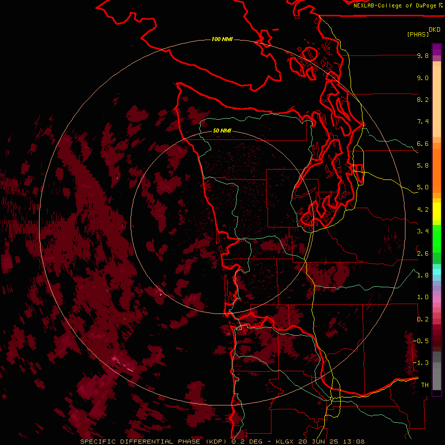Click the cyan swatch beside 1.8
Viewport: 445px width, 445px height.
point(437,271)
